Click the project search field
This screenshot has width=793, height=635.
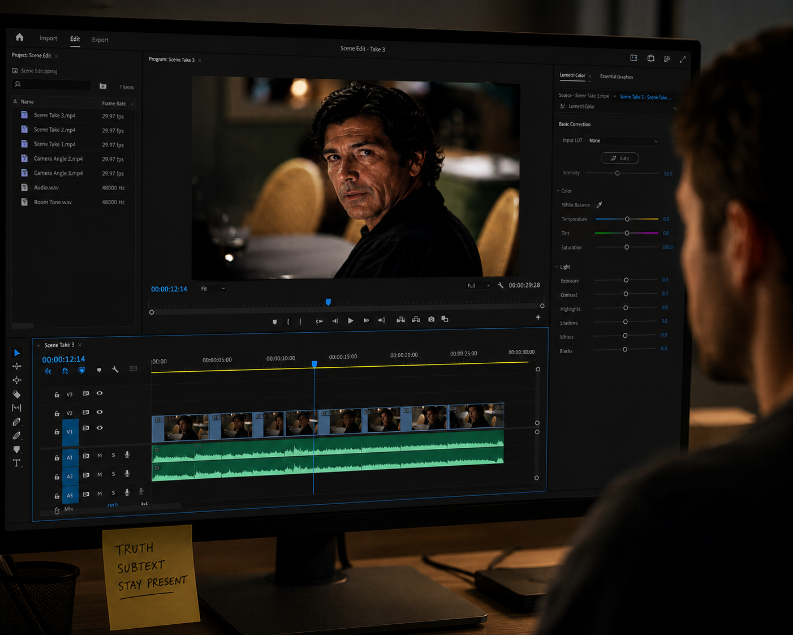point(52,84)
